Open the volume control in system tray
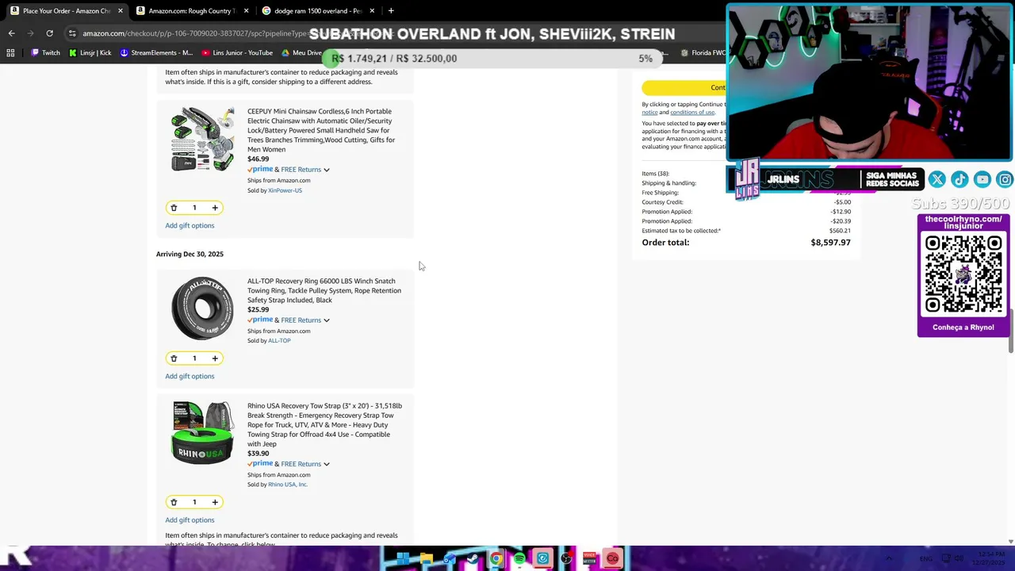Viewport: 1015px width, 571px height. point(959,559)
